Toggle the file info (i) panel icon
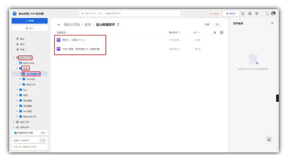 point(221,32)
